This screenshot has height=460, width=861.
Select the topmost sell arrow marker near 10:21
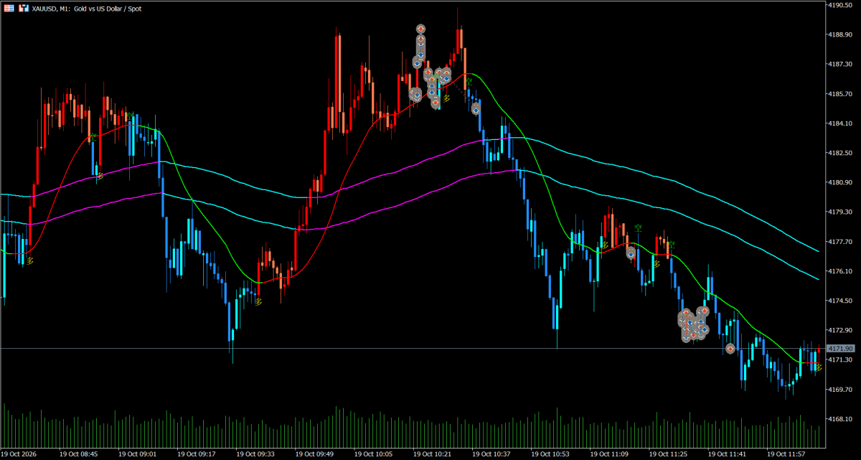point(421,29)
